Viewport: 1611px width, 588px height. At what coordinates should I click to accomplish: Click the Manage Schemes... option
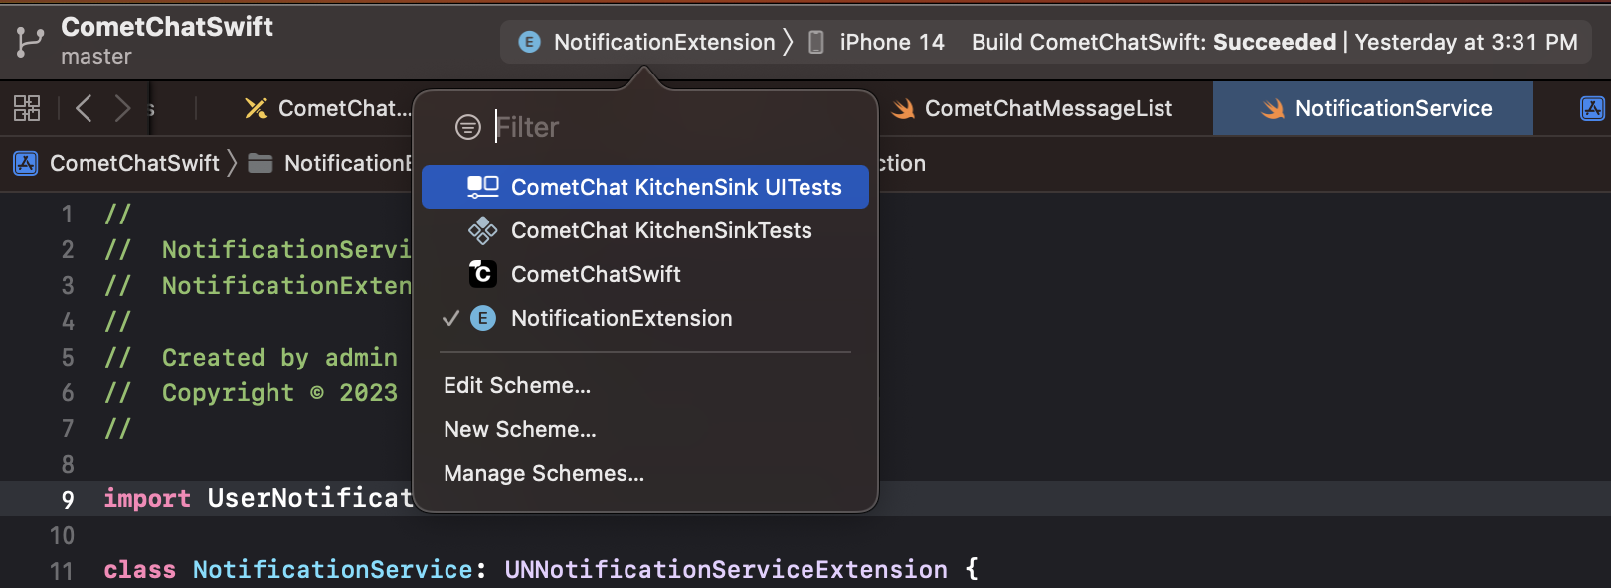tap(544, 473)
